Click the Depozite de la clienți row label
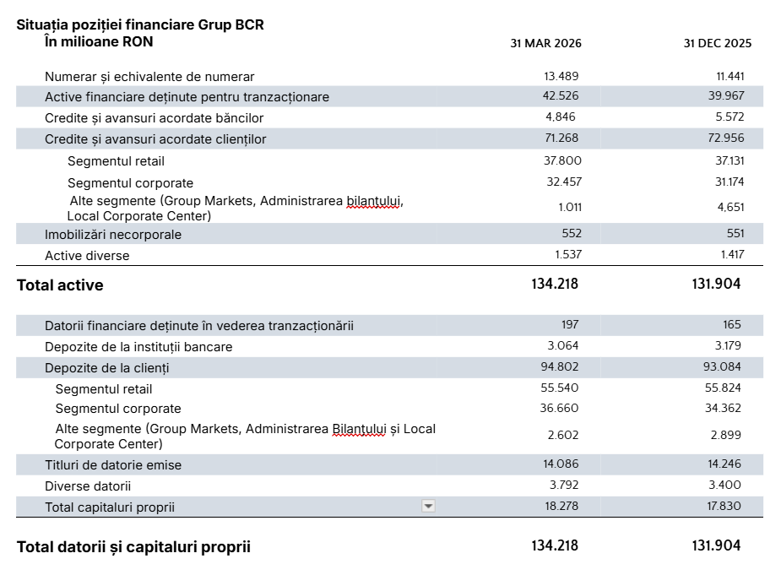 [106, 368]
